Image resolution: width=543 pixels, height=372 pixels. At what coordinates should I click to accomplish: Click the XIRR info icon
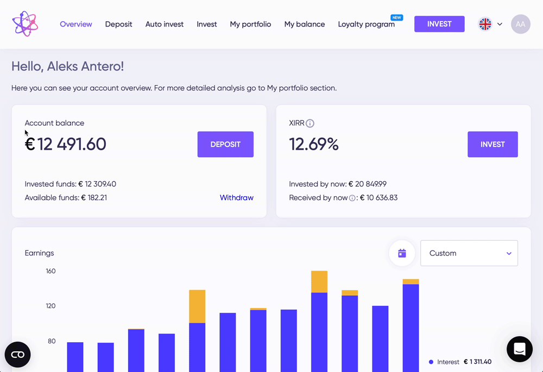coord(310,124)
